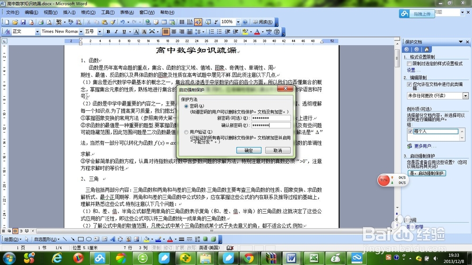Open Excel from the Windows taskbar
472x265 pixels.
[x=313, y=258]
